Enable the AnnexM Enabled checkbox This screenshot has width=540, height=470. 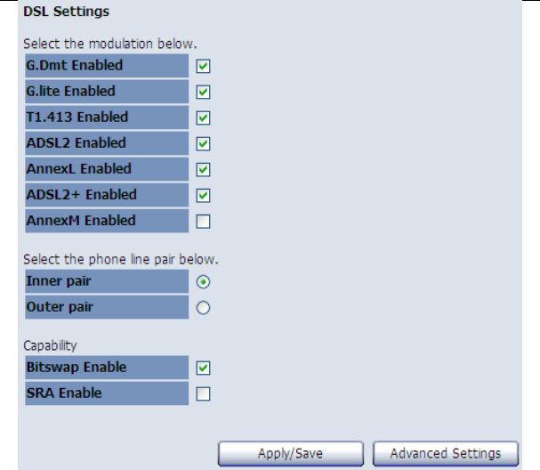(203, 221)
